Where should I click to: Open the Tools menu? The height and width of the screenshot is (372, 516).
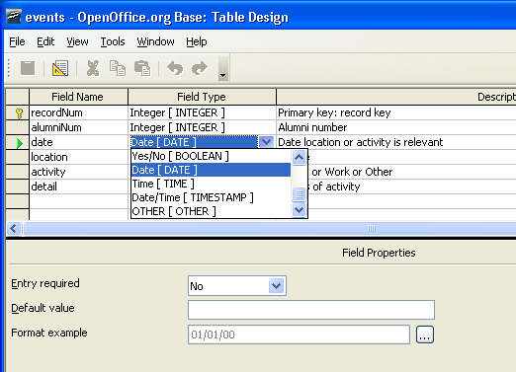point(113,41)
